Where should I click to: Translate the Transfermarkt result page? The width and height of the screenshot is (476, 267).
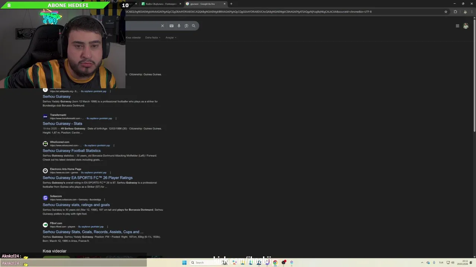tap(99, 118)
